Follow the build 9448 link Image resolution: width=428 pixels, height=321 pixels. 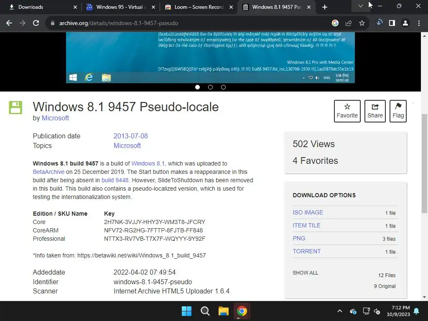115,180
